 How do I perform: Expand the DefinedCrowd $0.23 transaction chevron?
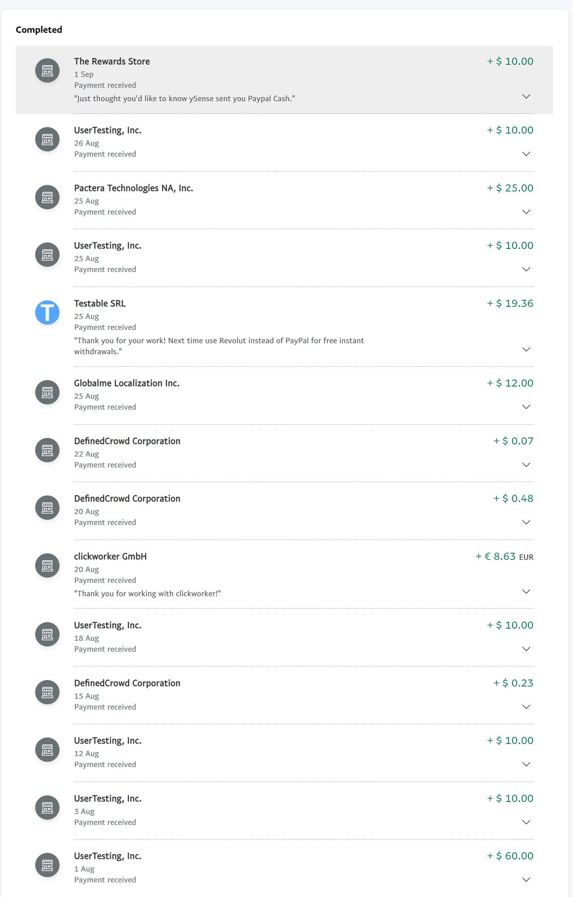click(x=526, y=707)
